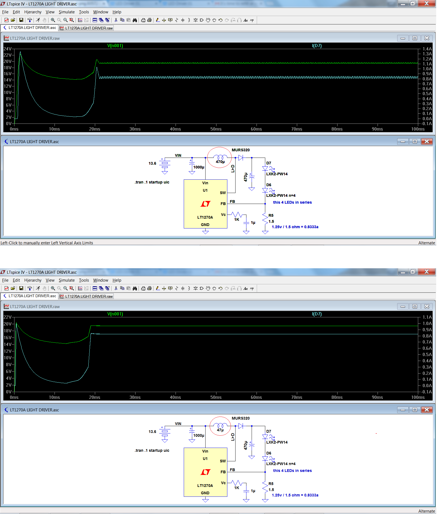Switch to LT1270A LIGHT DRIVER.asc tab in lower window
Image resolution: width=446 pixels, height=530 pixels.
[x=29, y=296]
